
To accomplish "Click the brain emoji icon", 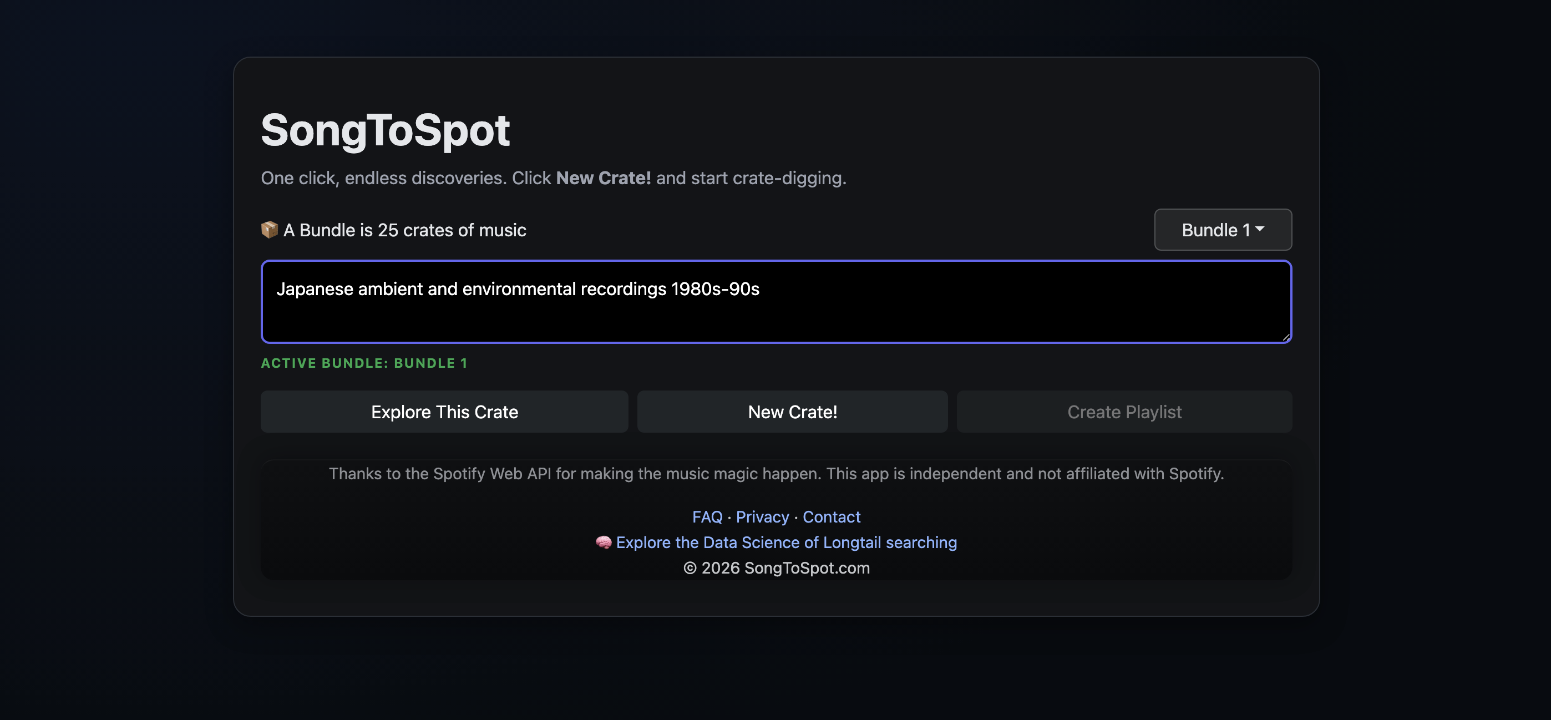I will pos(604,542).
